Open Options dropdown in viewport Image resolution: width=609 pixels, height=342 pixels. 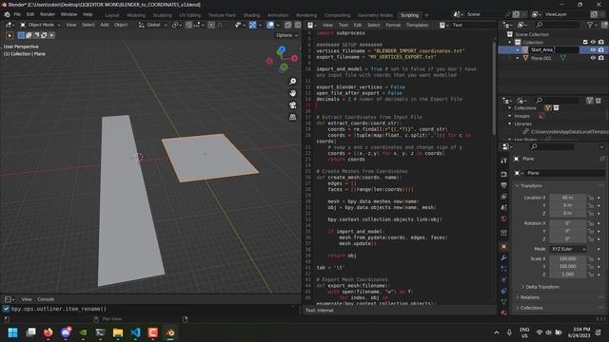tap(286, 35)
